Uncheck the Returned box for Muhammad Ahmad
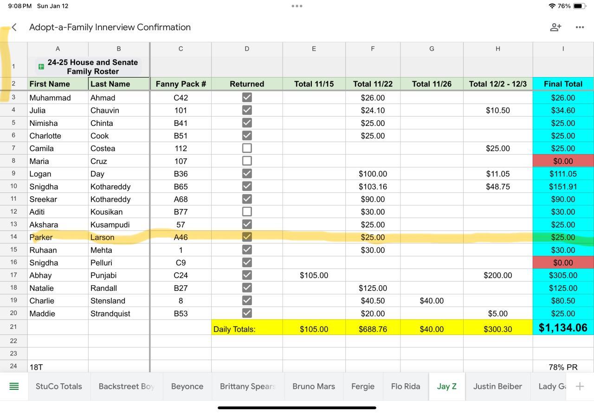This screenshot has width=594, height=413. click(x=247, y=98)
